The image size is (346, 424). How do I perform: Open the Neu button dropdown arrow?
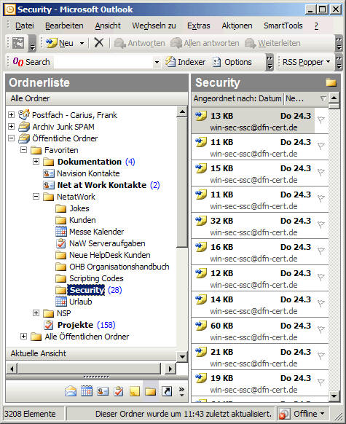pyautogui.click(x=82, y=43)
